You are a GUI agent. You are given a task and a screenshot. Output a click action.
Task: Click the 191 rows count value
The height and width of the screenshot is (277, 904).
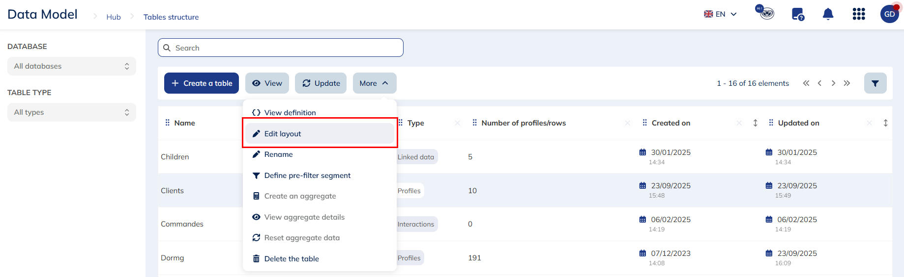tap(474, 258)
